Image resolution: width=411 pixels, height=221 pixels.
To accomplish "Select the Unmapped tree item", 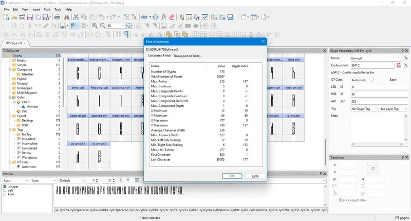I will pyautogui.click(x=25, y=88).
